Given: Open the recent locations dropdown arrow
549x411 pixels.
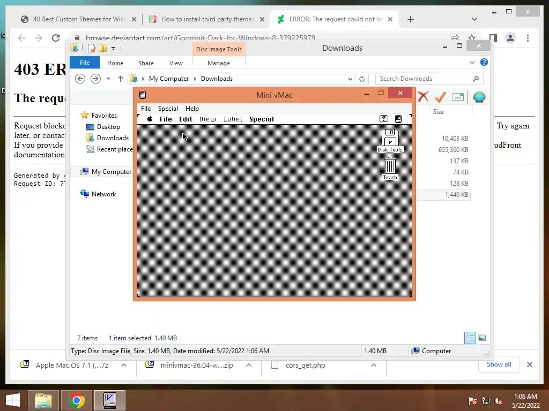Looking at the screenshot, I should [108, 79].
